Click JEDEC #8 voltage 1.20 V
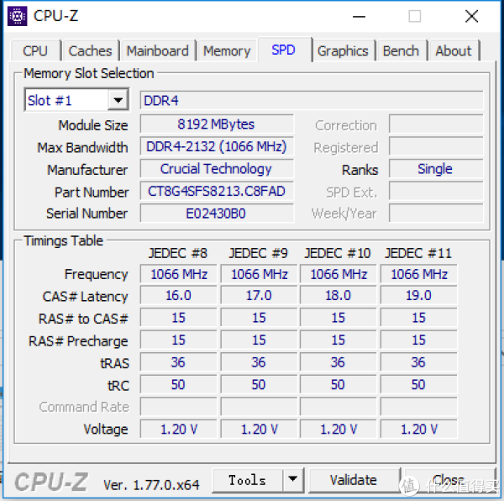 (178, 430)
